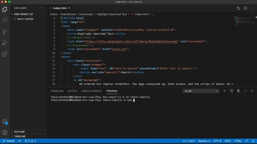
Task: Change line ending CRLF
Action: pyautogui.click(x=228, y=141)
